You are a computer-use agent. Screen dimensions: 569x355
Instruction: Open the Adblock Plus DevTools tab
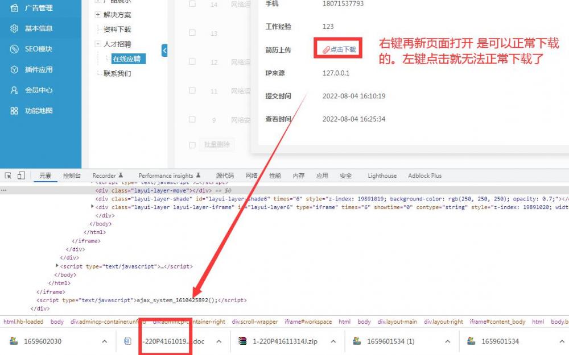tap(424, 176)
